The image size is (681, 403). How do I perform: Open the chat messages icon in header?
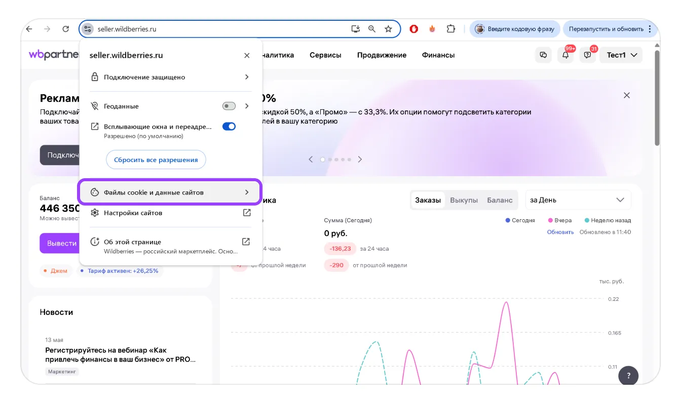[544, 55]
